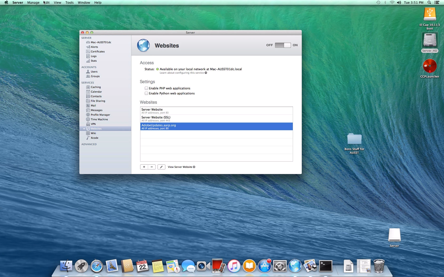Image resolution: width=444 pixels, height=277 pixels.
Task: Open Notification Center list icon
Action: tap(437, 2)
